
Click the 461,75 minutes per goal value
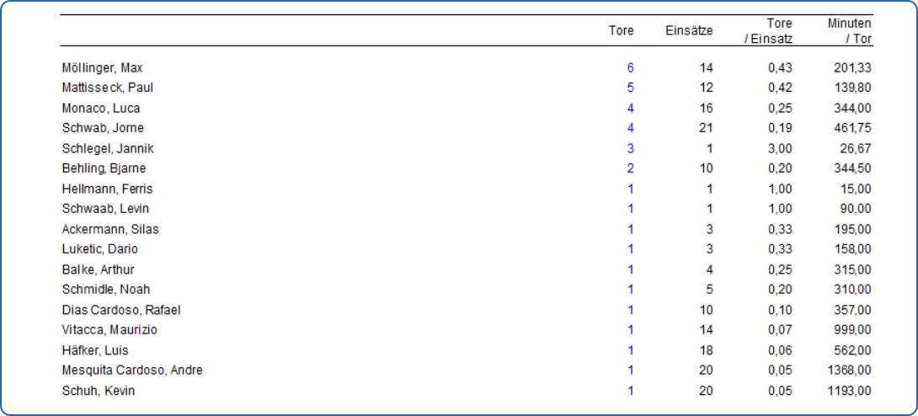(852, 128)
